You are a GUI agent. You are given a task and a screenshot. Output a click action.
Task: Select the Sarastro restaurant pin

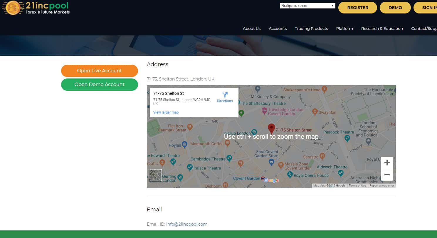coord(322,156)
